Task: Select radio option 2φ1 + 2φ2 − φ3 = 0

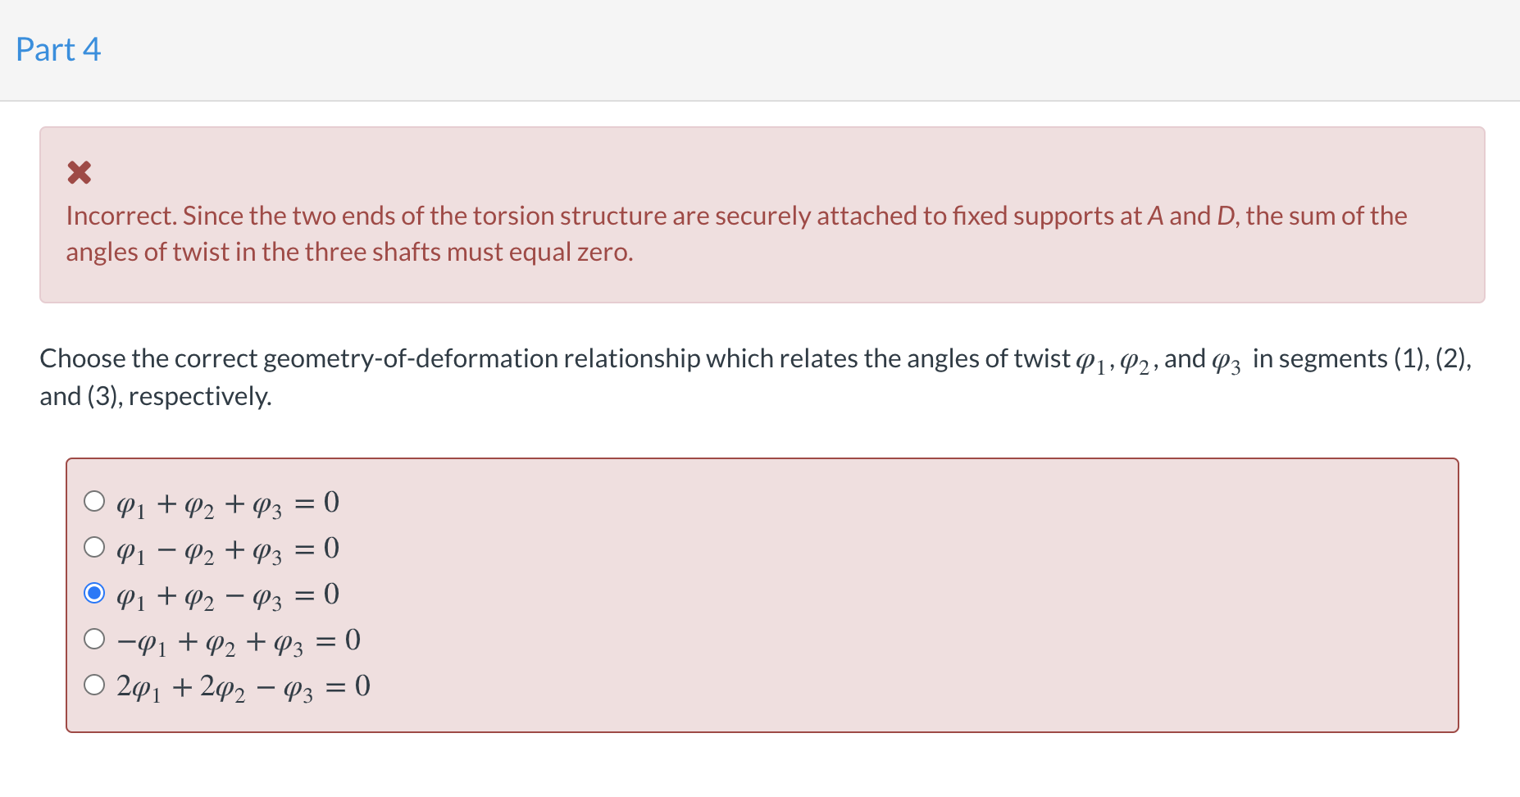Action: pos(95,683)
